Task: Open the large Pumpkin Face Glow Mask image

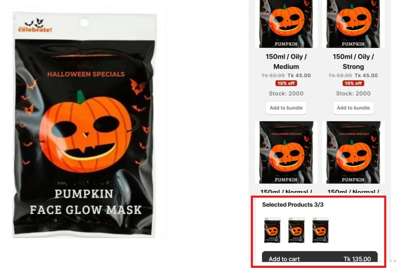Action: pyautogui.click(x=84, y=123)
